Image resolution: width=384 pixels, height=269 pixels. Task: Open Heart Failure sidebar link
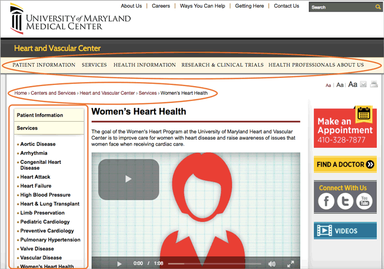pyautogui.click(x=36, y=186)
